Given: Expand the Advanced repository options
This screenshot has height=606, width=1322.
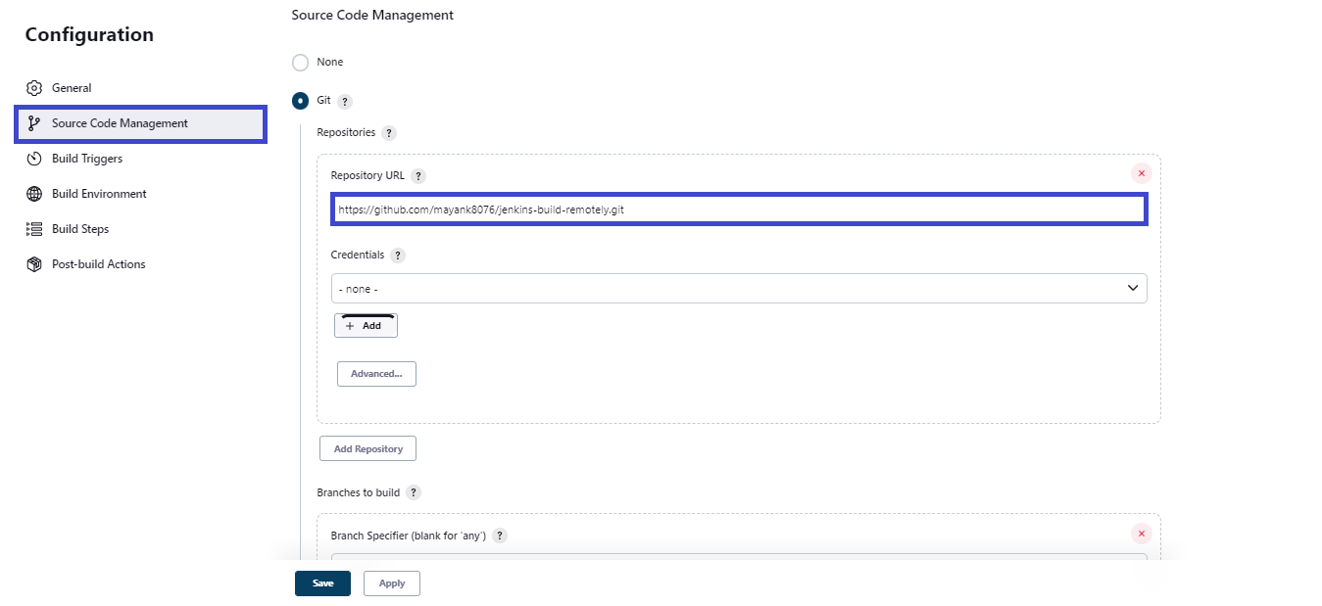Looking at the screenshot, I should (376, 373).
